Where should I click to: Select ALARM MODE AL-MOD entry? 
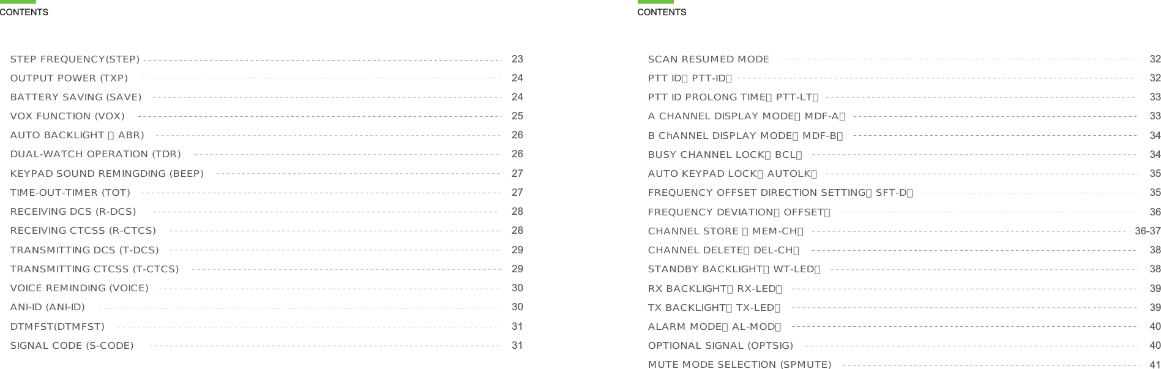tap(715, 327)
